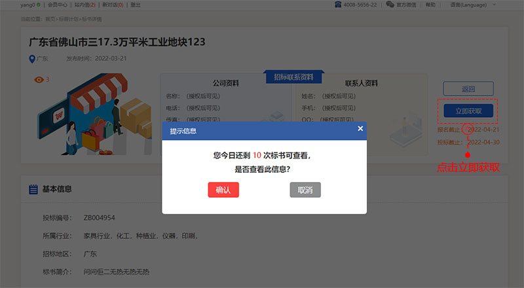Open 站内信 messages link
Image resolution: width=524 pixels, height=288 pixels.
click(x=84, y=5)
